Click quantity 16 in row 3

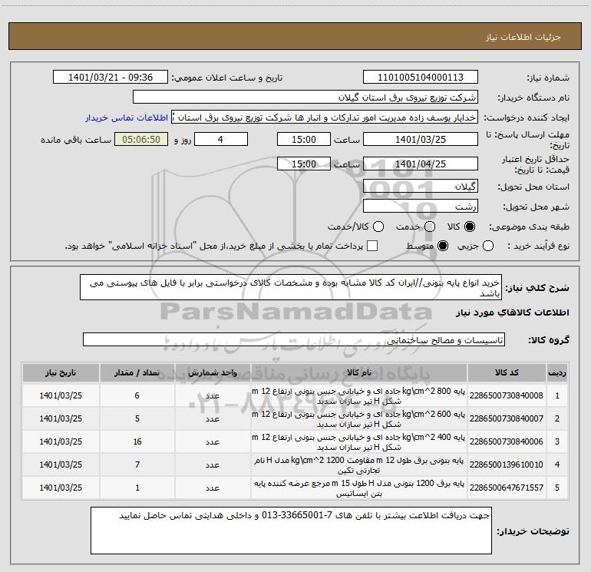(137, 441)
